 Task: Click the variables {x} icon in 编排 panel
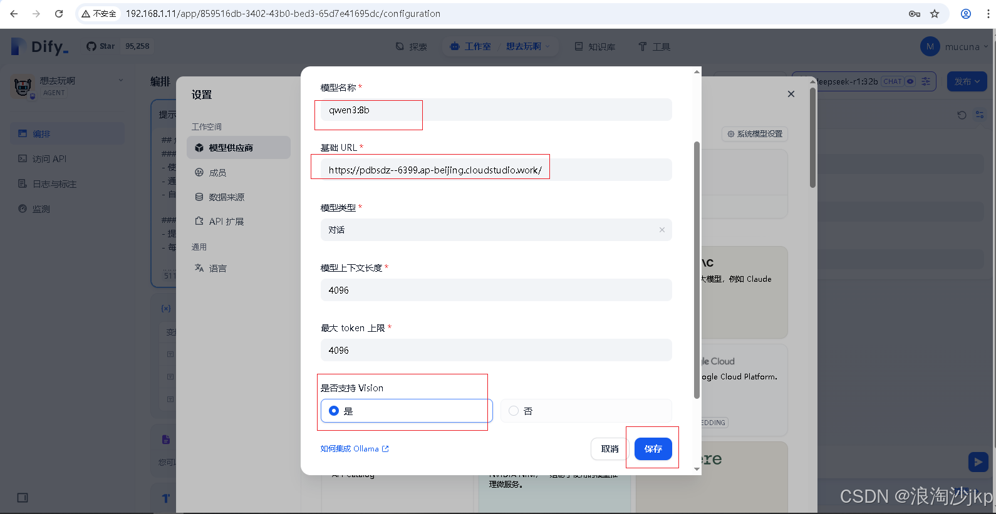pyautogui.click(x=166, y=309)
